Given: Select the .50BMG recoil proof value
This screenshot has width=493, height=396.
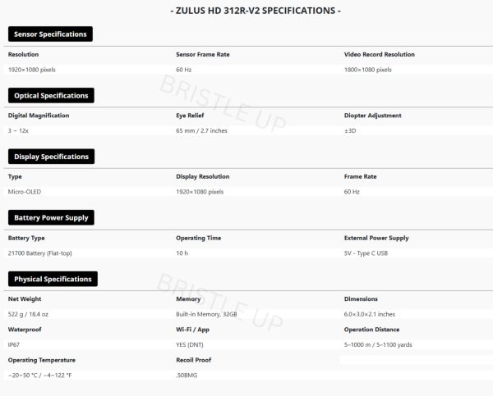Looking at the screenshot, I should coord(187,376).
